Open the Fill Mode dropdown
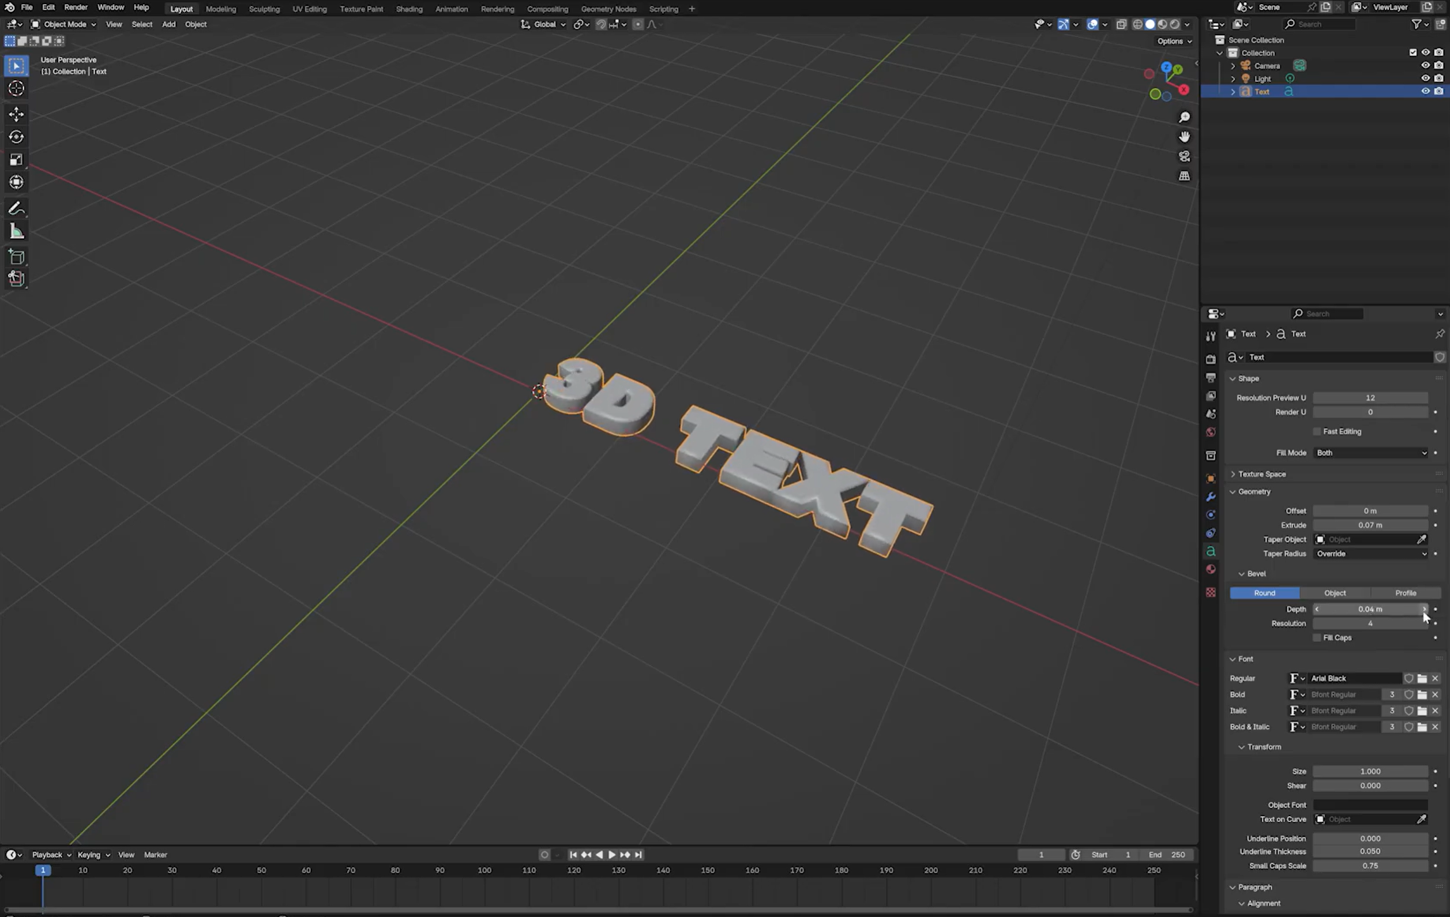 coord(1370,453)
